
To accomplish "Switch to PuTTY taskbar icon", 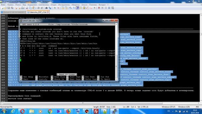I will [114, 111].
